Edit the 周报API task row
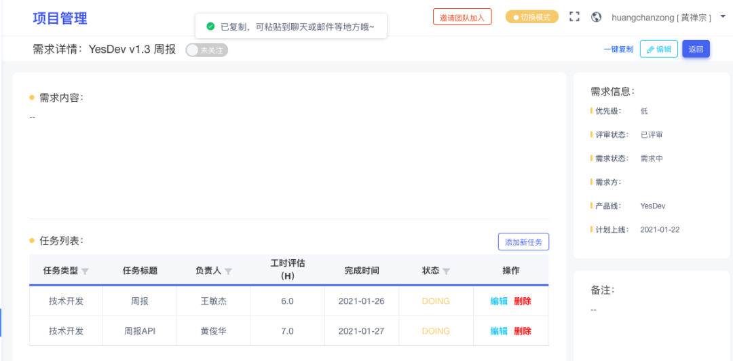733x361 pixels. pos(499,331)
